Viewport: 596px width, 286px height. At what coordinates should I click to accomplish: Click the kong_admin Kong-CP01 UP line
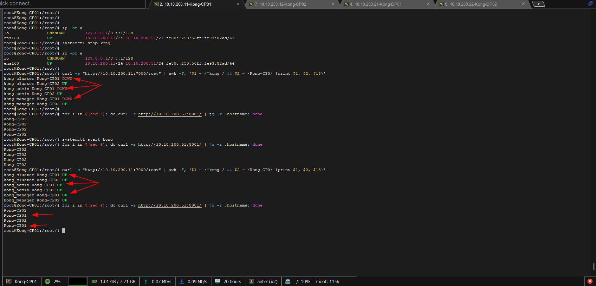coord(33,185)
